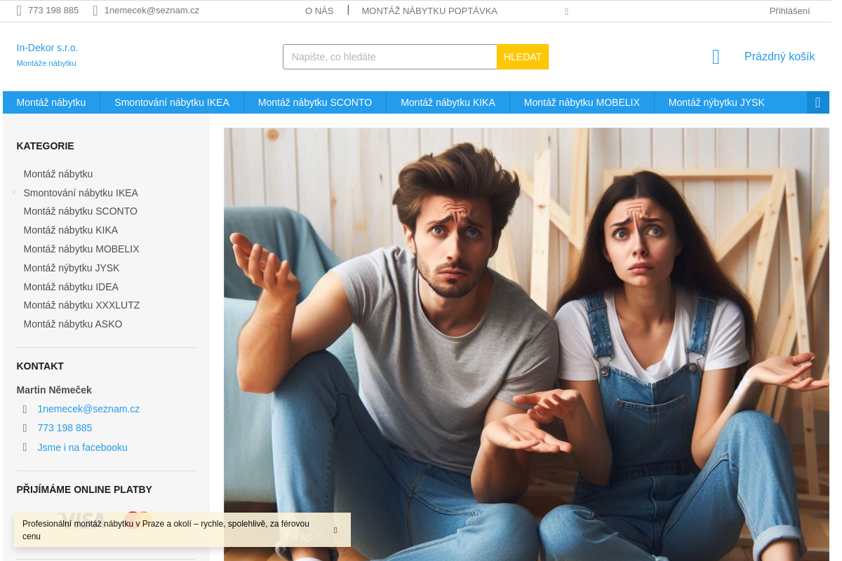This screenshot has height=561, width=842.
Task: Select Montáž nábytku XXXLUTZ in sidebar categories
Action: [81, 305]
